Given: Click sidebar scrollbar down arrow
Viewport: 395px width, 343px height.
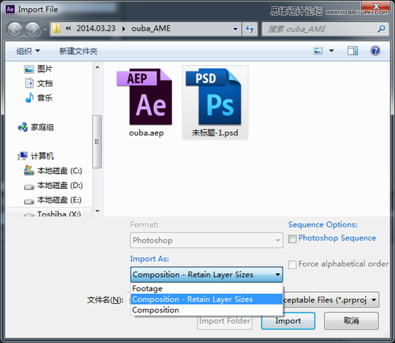Looking at the screenshot, I should [98, 211].
